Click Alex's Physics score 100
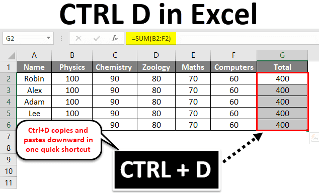Viewport: 319px width, 193px height. tap(72, 90)
